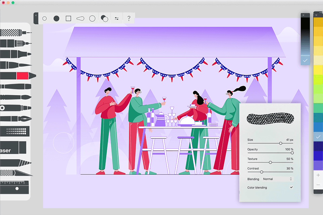This screenshot has width=323, height=215.
Task: Click the checked light blue swatch
Action: [x=318, y=137]
